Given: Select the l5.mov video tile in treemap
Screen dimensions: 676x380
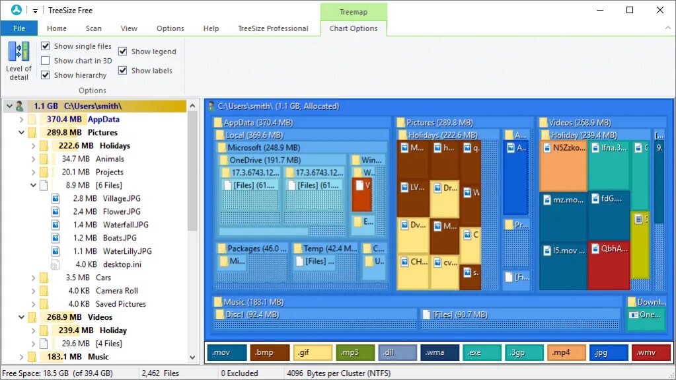Looking at the screenshot, I should click(x=563, y=266).
